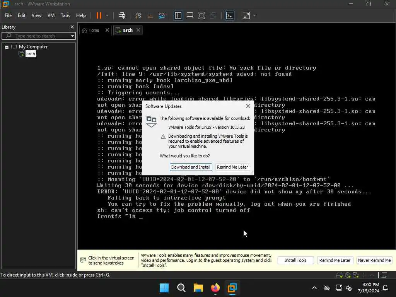Open the VM menu
Image resolution: width=396 pixels, height=297 pixels.
point(51,15)
